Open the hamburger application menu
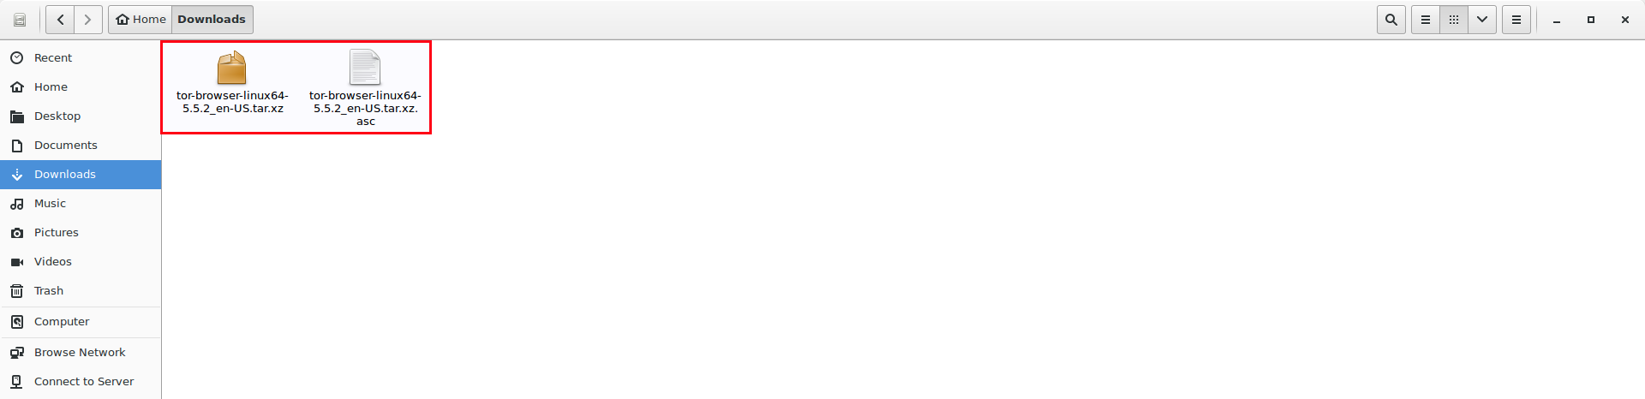The width and height of the screenshot is (1645, 399). [x=1516, y=20]
